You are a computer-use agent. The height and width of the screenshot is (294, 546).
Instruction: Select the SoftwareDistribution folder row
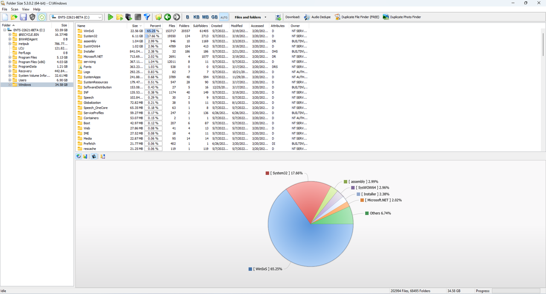192,87
